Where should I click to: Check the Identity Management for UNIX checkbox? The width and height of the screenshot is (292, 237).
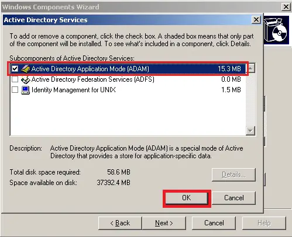(x=15, y=90)
